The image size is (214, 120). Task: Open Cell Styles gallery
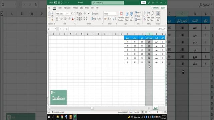coord(131,16)
